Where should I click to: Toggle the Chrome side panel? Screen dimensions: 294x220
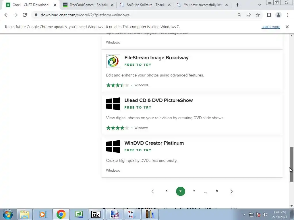[x=269, y=15]
